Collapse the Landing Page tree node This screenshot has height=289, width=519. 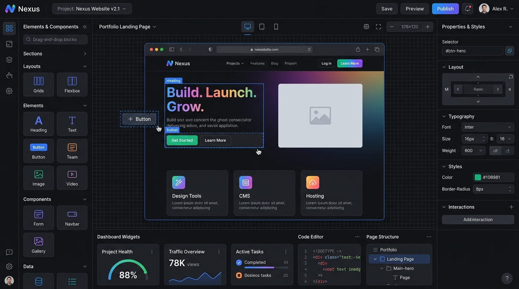click(x=375, y=259)
